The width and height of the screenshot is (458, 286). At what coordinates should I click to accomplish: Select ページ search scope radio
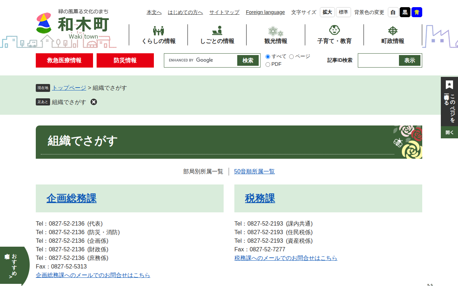pos(291,56)
